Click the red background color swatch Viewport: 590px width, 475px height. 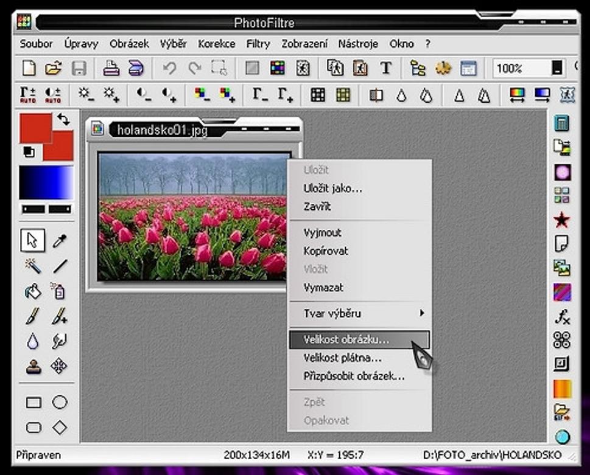click(x=62, y=150)
